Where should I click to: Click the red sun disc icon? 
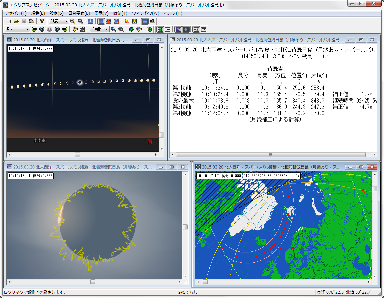coord(127,21)
